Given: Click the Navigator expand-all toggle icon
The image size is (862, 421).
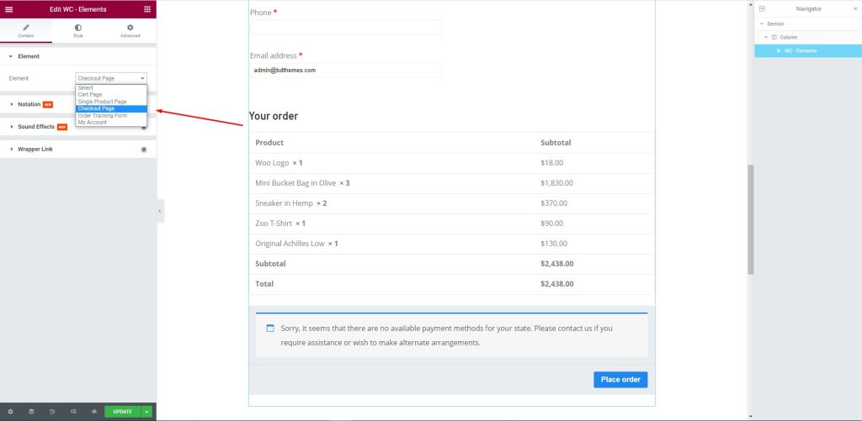Looking at the screenshot, I should pos(762,8).
